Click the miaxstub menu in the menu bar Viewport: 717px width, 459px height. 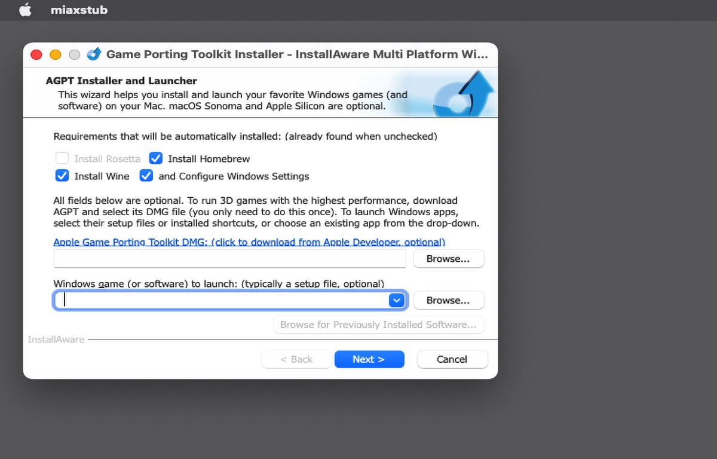click(x=79, y=10)
